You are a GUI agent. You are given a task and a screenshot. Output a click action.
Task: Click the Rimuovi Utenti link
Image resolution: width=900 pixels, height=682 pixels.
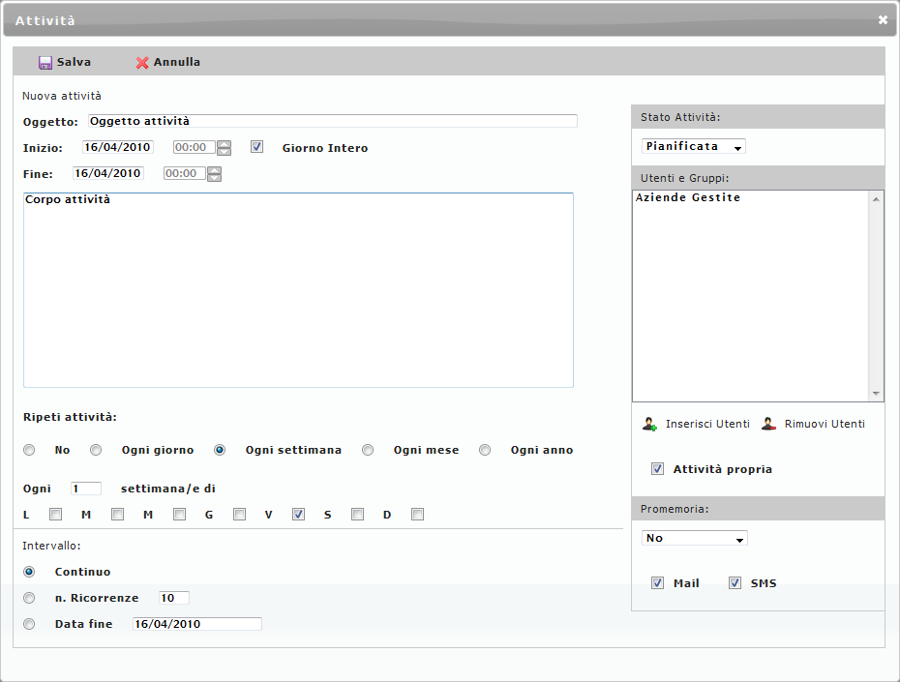pyautogui.click(x=825, y=425)
